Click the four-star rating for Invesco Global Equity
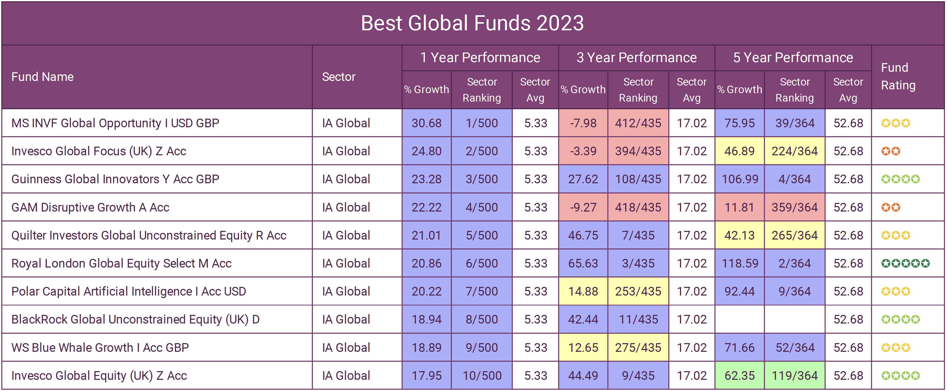Screen dimensions: 947x391 [900, 375]
